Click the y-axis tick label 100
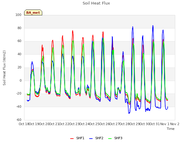193x144 pixels. (18, 15)
